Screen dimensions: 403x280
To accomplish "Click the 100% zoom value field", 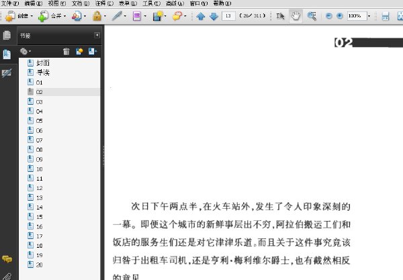I will tap(357, 16).
